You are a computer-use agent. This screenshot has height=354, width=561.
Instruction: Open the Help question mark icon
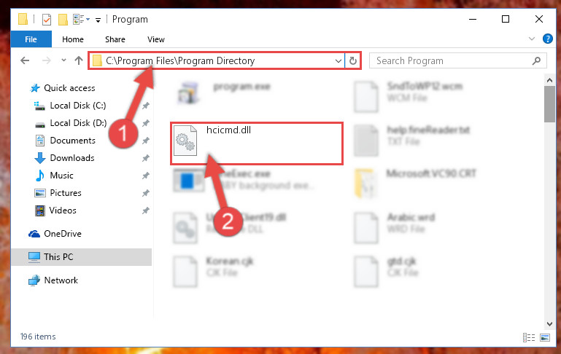tap(547, 39)
